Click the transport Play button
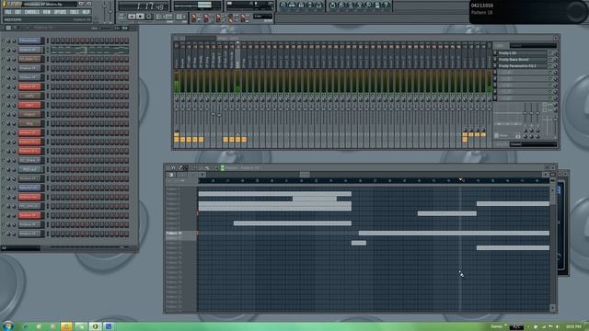This screenshot has height=331, width=589. (x=132, y=17)
